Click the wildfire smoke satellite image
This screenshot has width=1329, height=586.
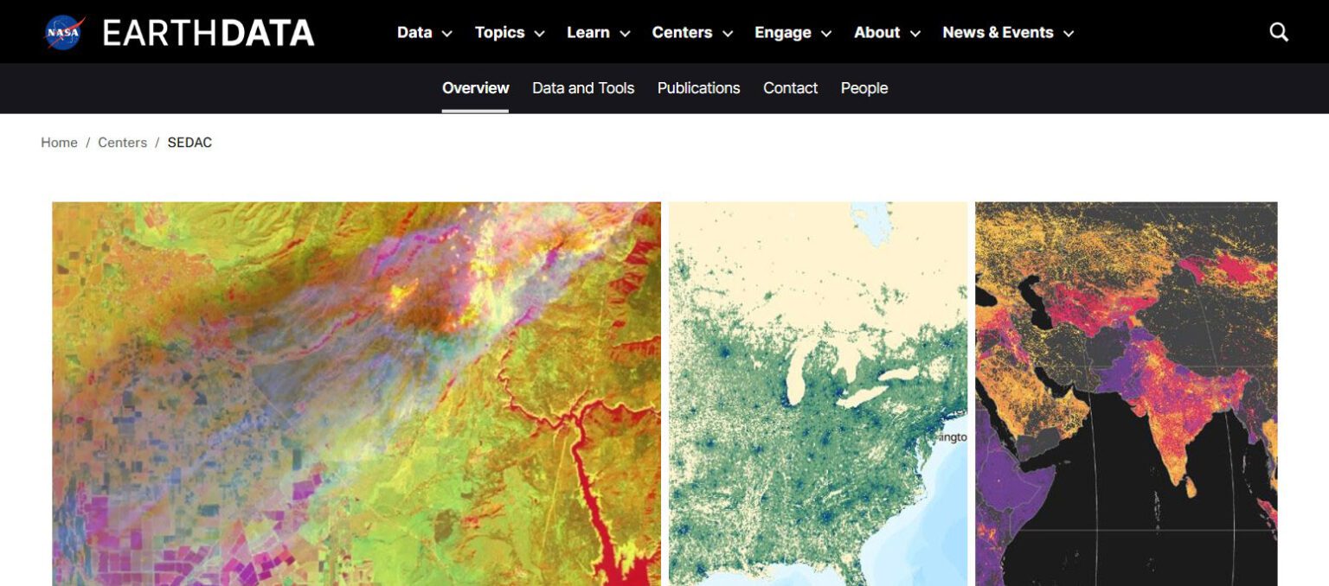(356, 394)
